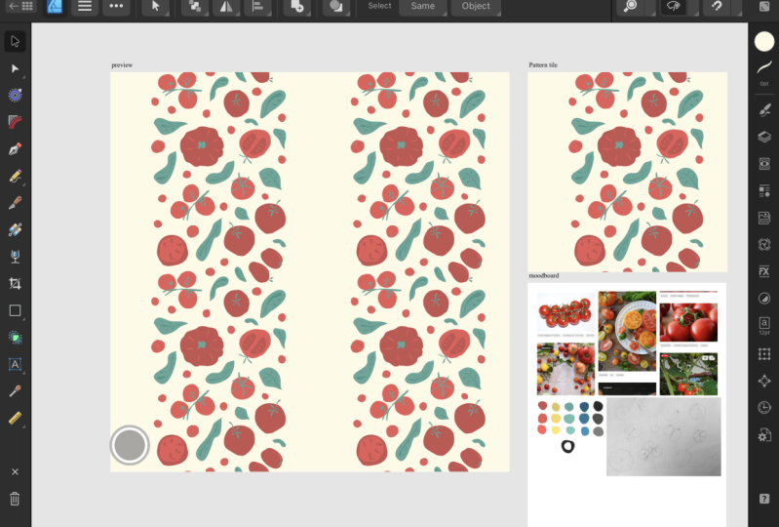Open the Select Object menu
Viewport: 779px width, 527px height.
point(476,7)
